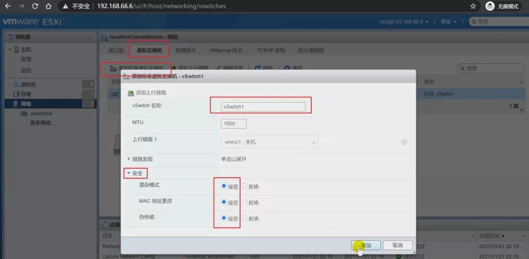Select 接受 for 混杂模式
This screenshot has height=259, width=529.
[x=223, y=186]
